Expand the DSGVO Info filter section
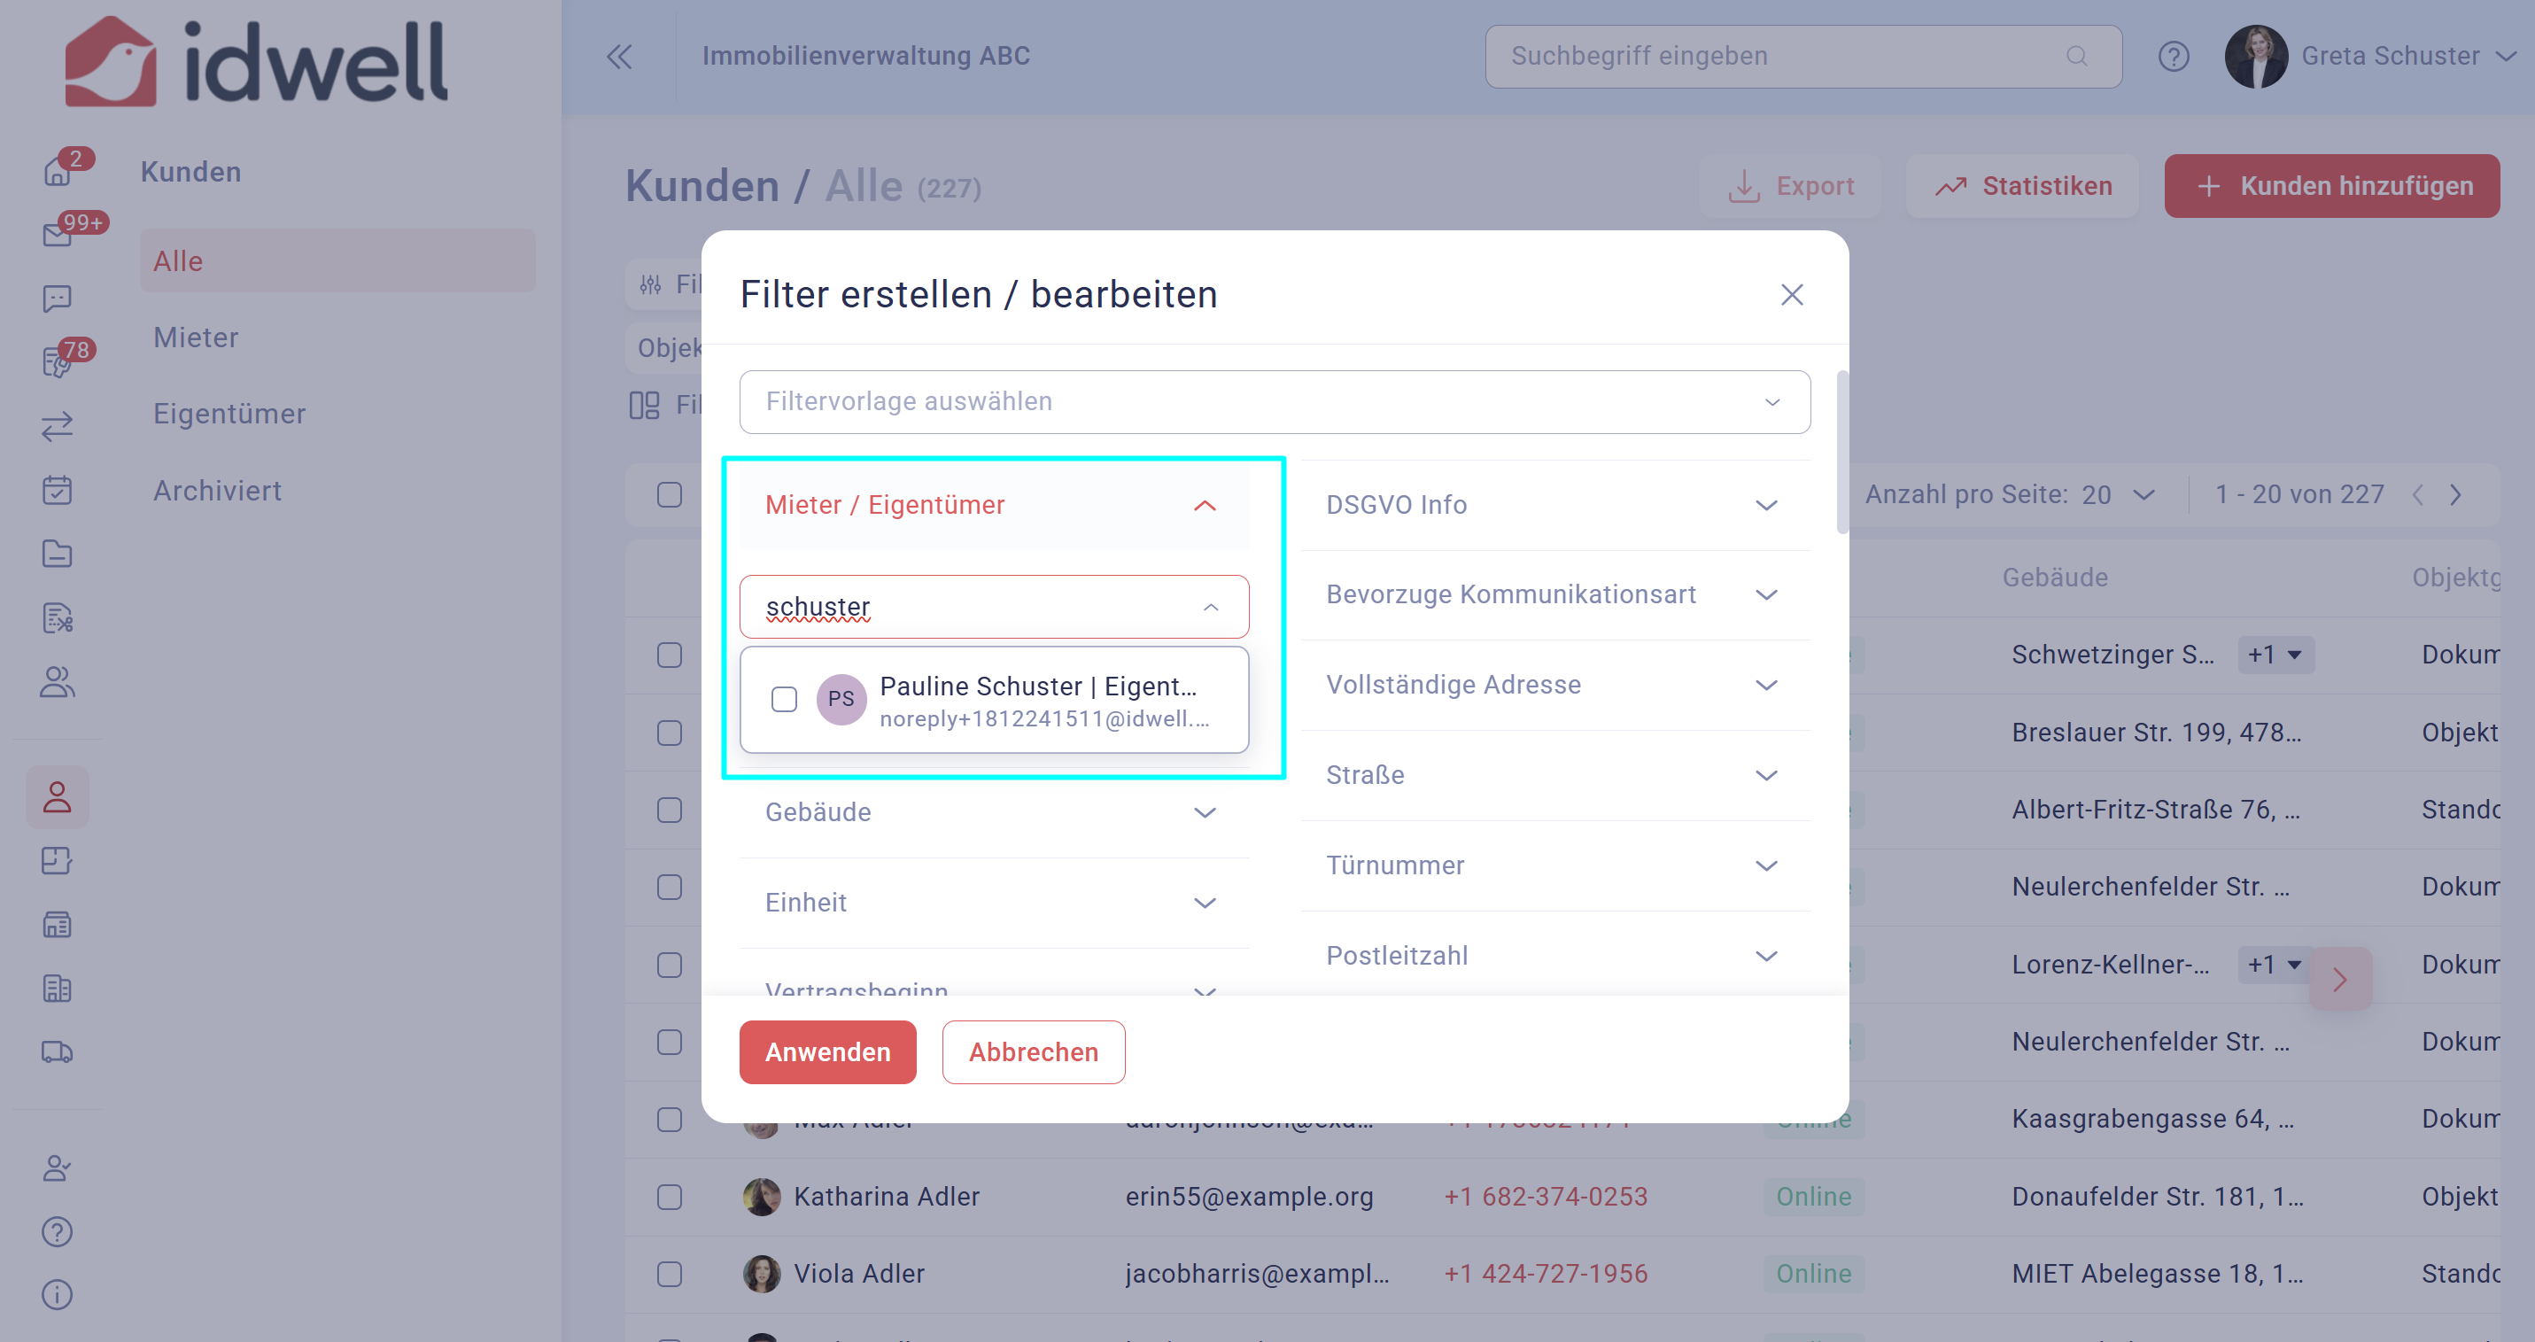The height and width of the screenshot is (1342, 2535). pos(1554,505)
